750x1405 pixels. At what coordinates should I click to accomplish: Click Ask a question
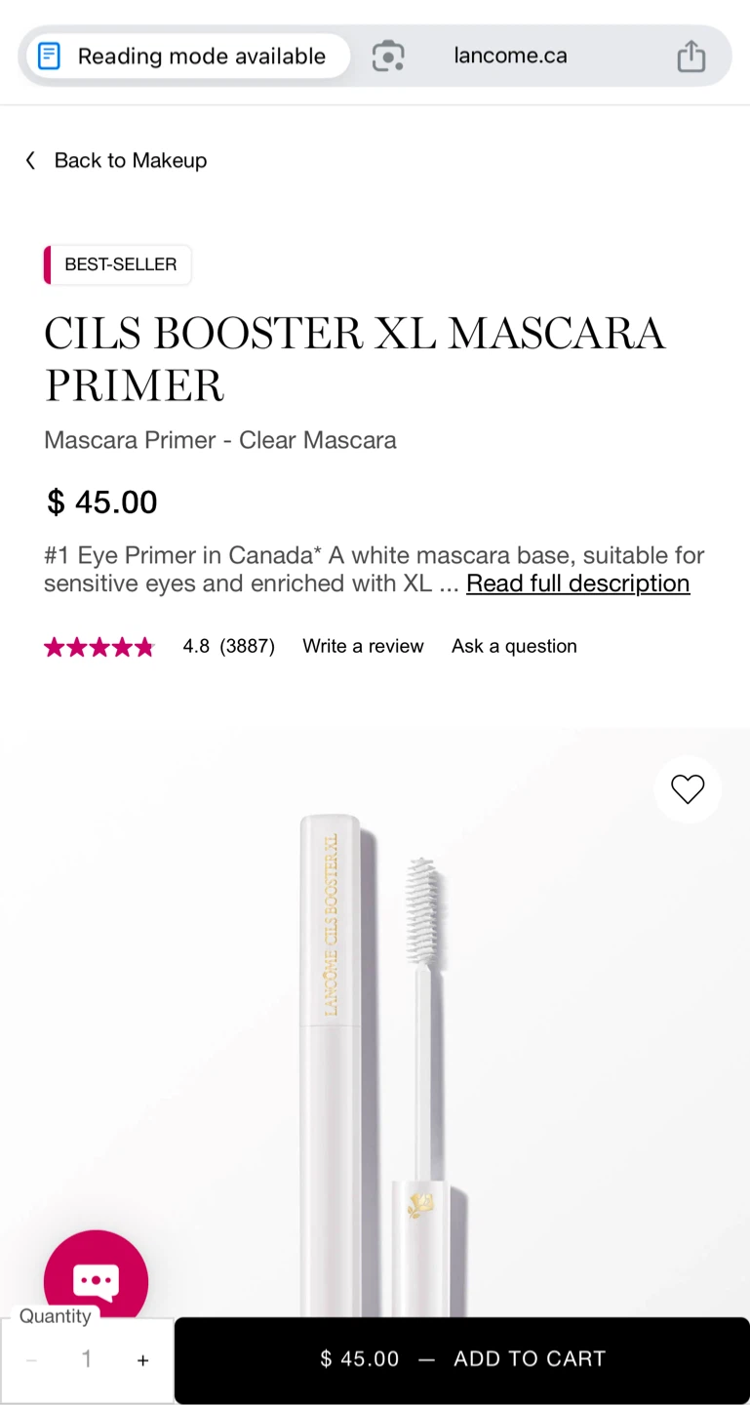(514, 646)
